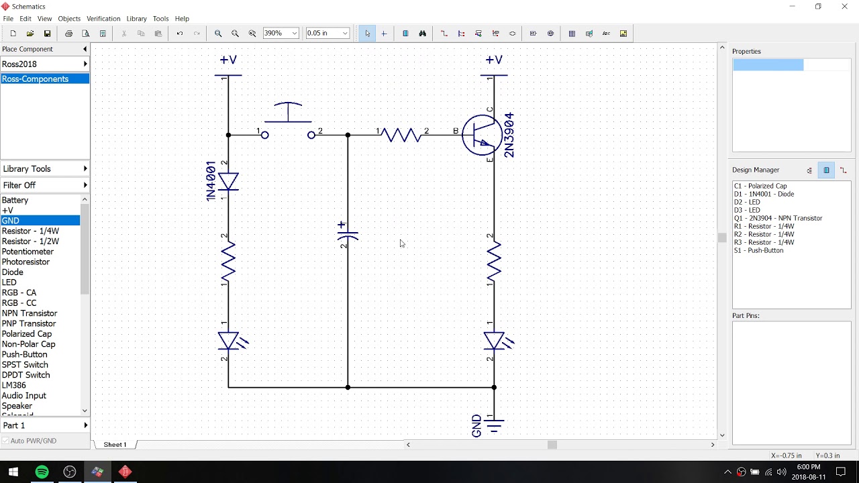The image size is (859, 483).
Task: Open the notification center icon
Action: tap(841, 472)
